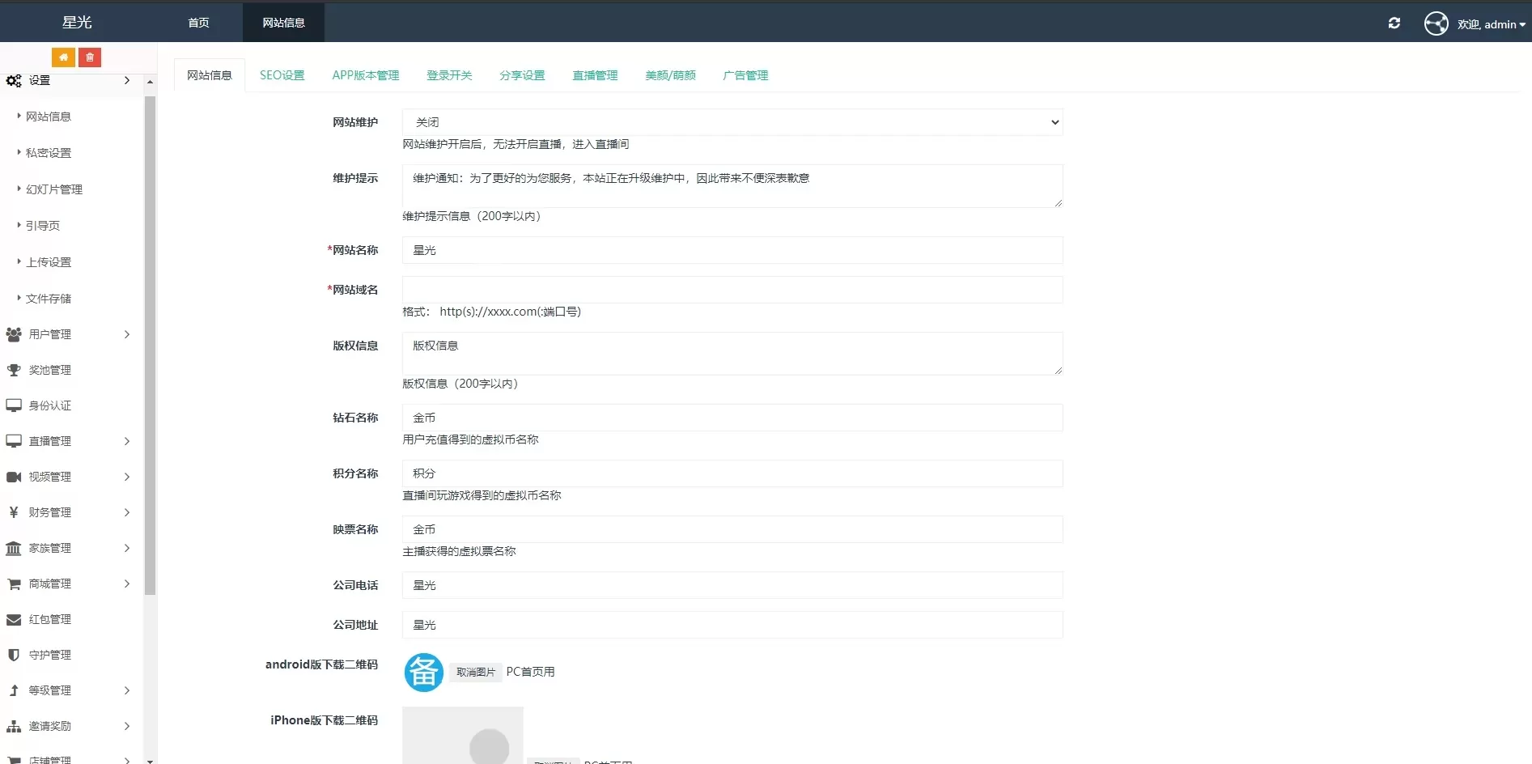Click the android QR code thumbnail image
Image resolution: width=1532 pixels, height=764 pixels.
coord(423,672)
